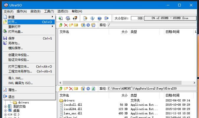Expand the 新建 submenu arrow
This screenshot has height=118, width=199.
(x=53, y=17)
